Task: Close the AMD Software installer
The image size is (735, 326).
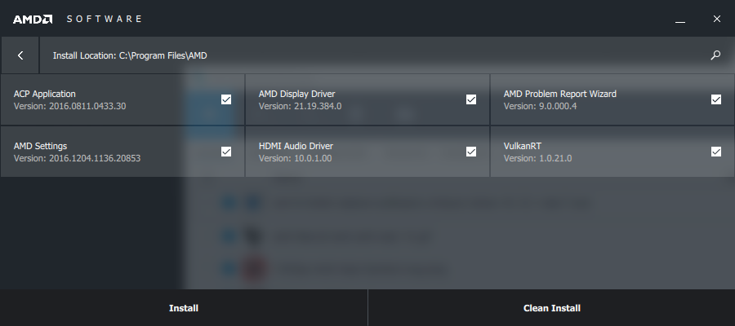Action: coord(717,19)
